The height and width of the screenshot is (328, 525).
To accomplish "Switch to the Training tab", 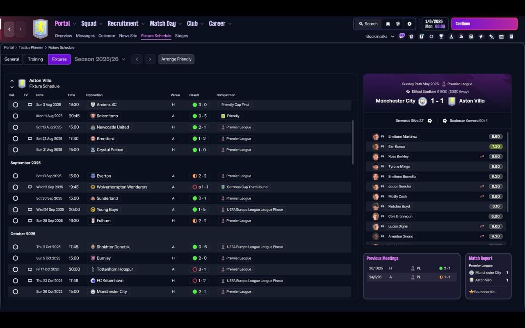I will (x=35, y=59).
